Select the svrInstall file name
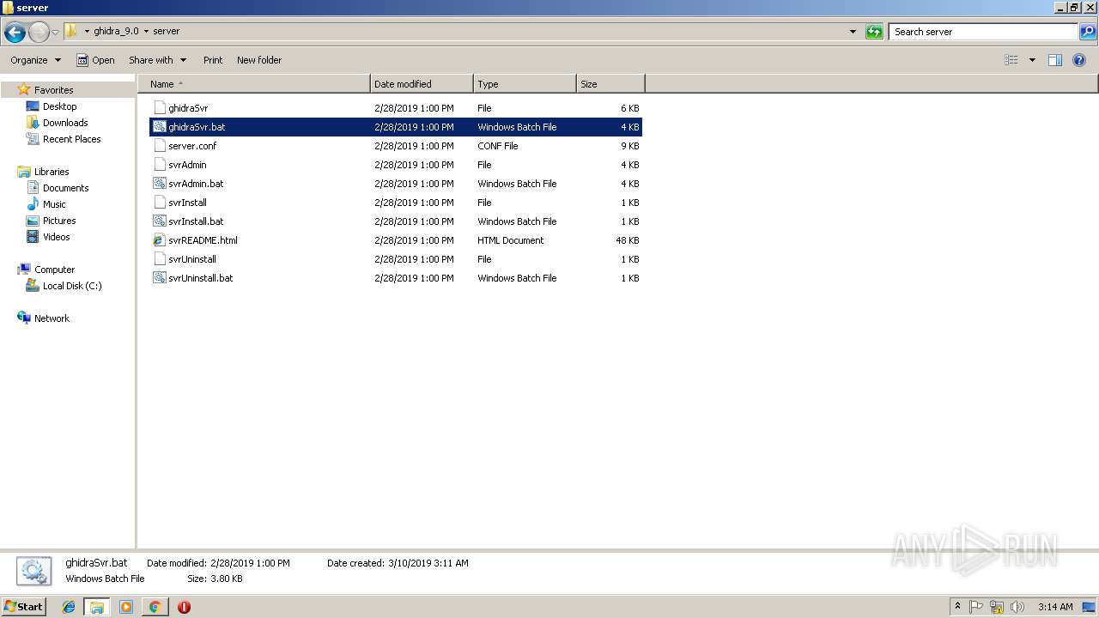 tap(187, 203)
